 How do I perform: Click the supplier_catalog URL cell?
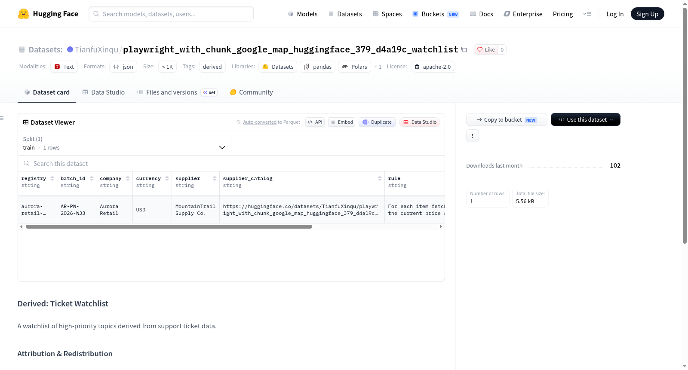click(302, 210)
